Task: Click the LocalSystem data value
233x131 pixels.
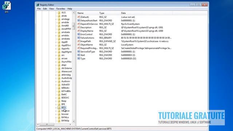Action: point(127,45)
